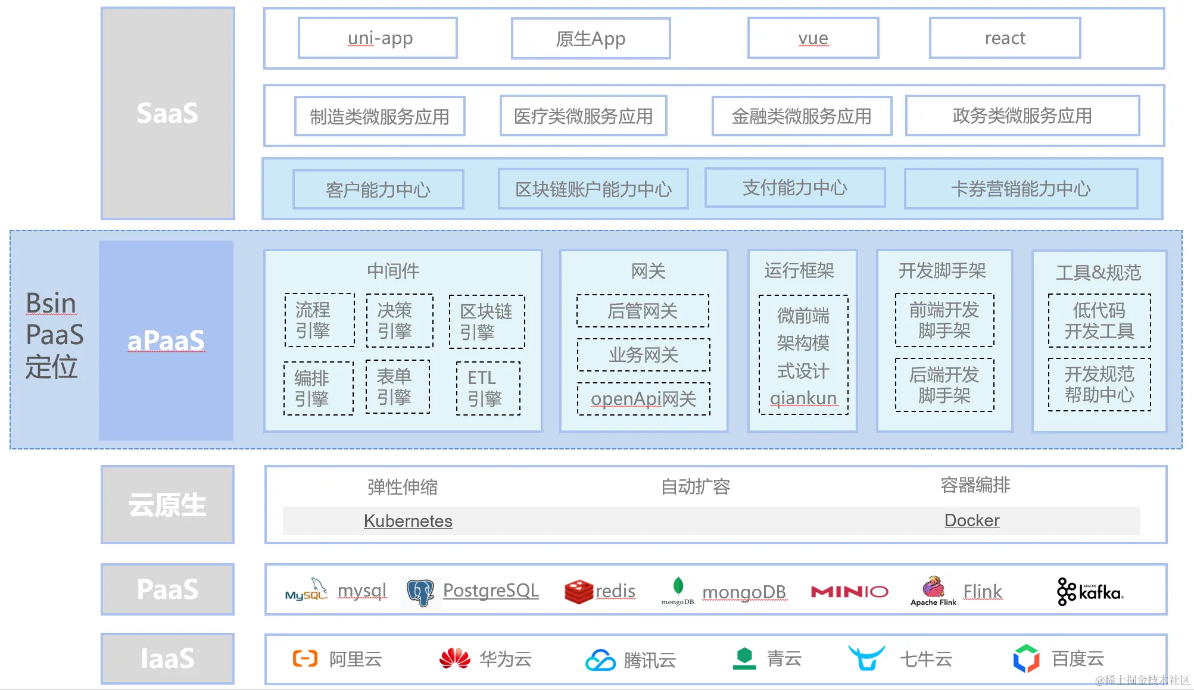Viewport: 1194px width, 690px height.
Task: Click the Docker underlined text
Action: tap(971, 520)
